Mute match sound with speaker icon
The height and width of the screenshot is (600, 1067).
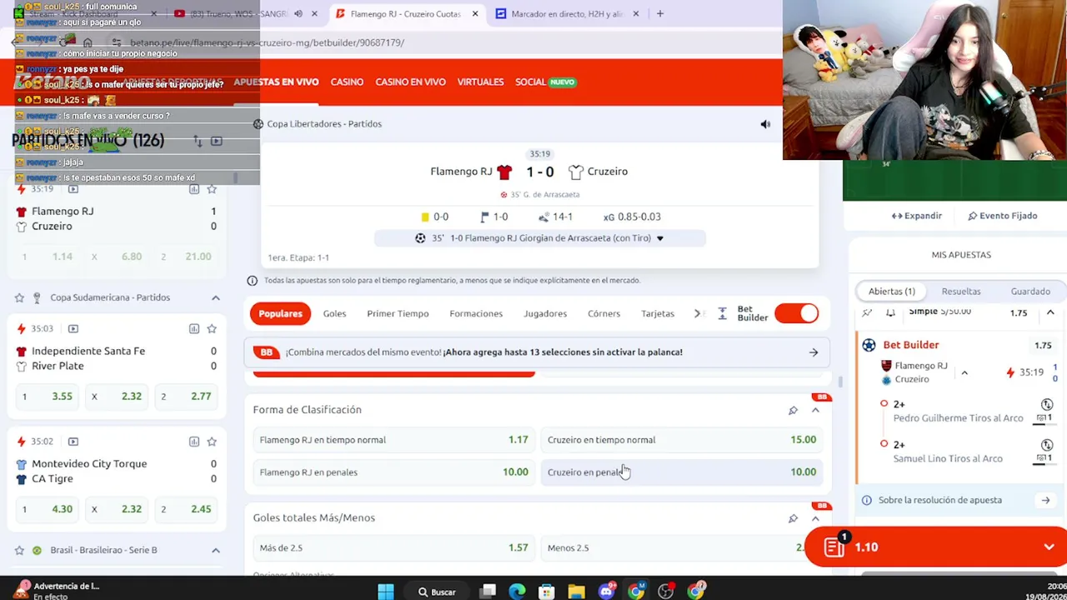765,124
